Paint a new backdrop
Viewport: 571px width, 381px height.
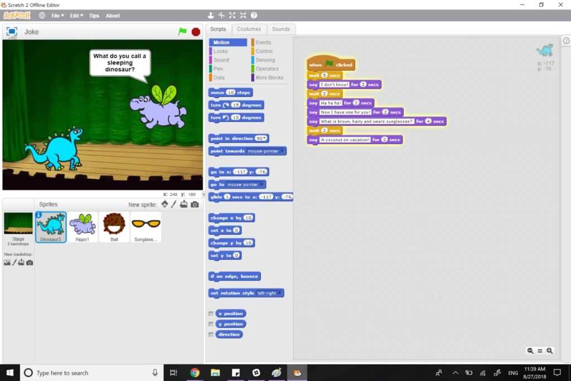[14, 262]
